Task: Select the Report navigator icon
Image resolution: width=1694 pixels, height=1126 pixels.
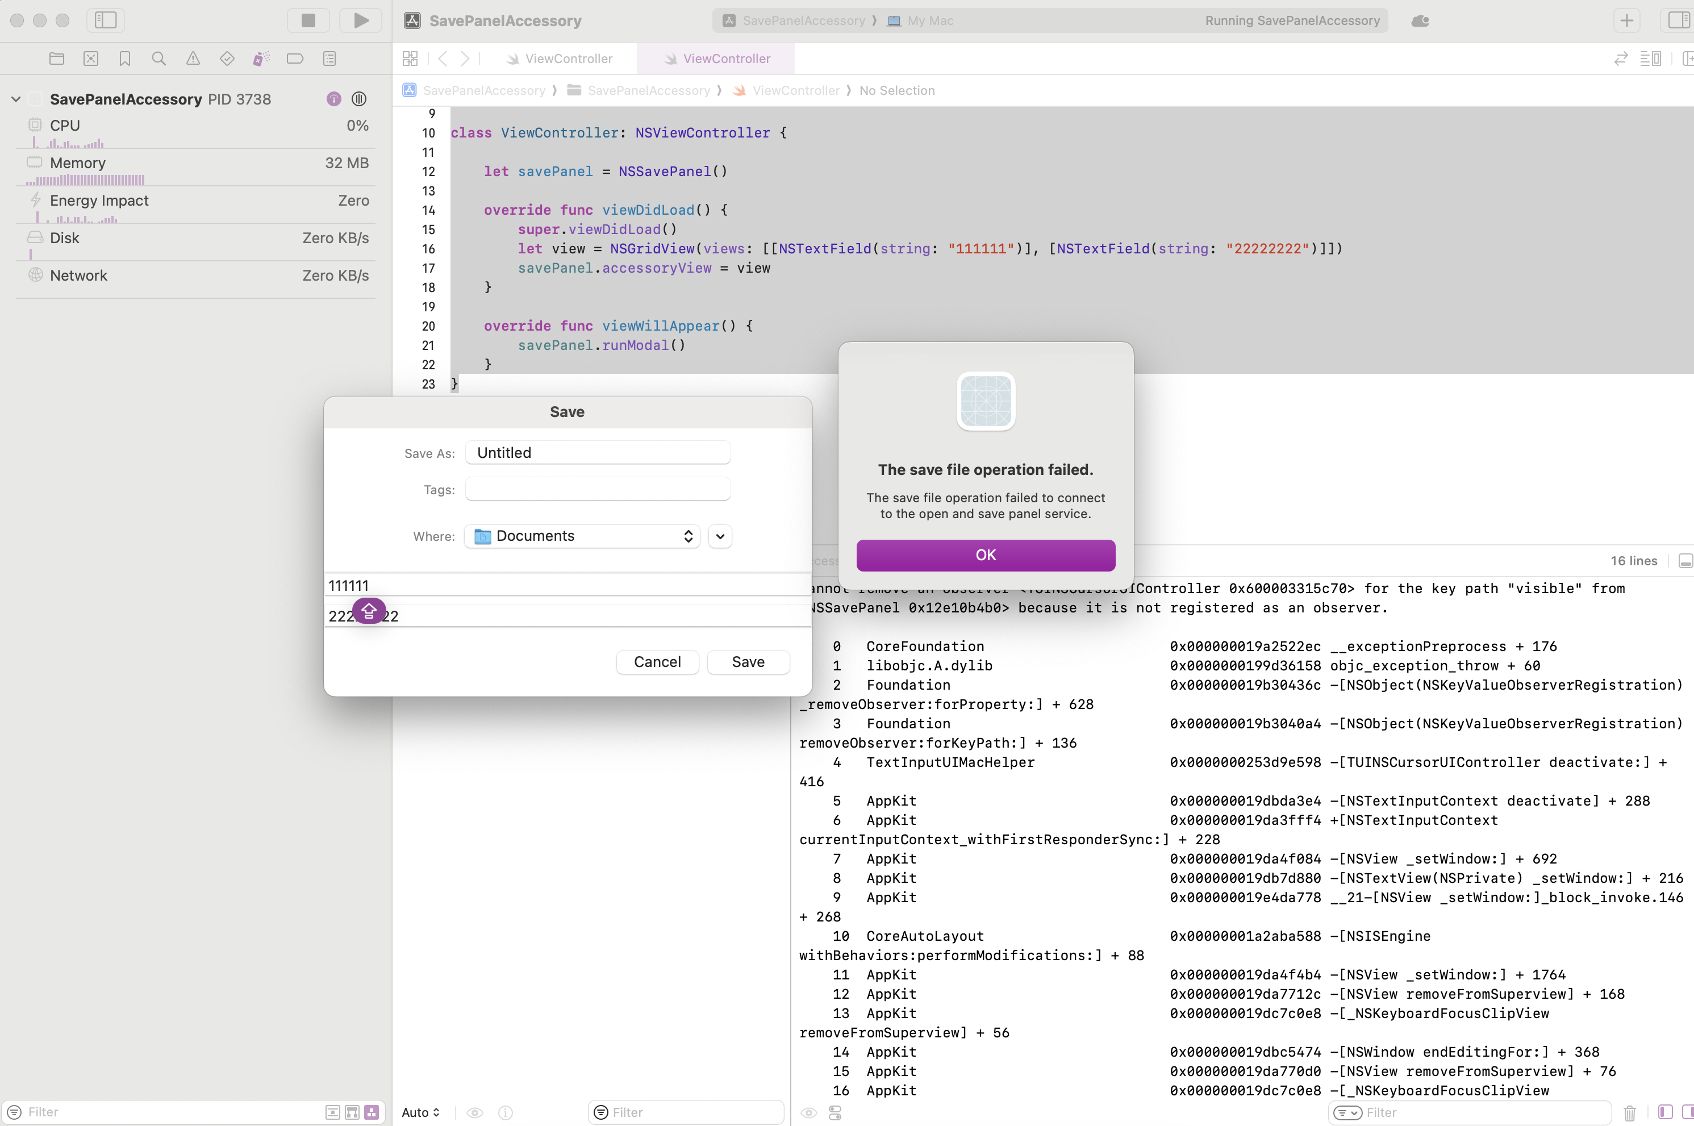Action: pos(329,59)
